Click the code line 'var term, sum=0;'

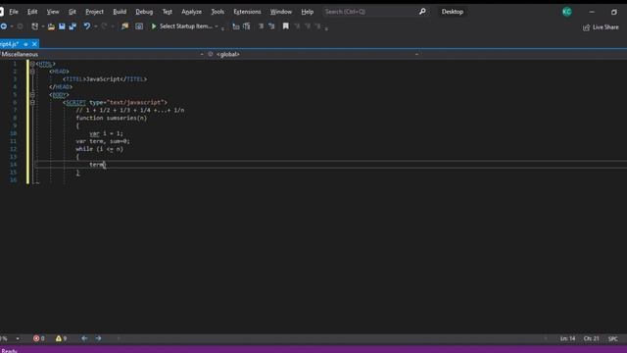103,141
